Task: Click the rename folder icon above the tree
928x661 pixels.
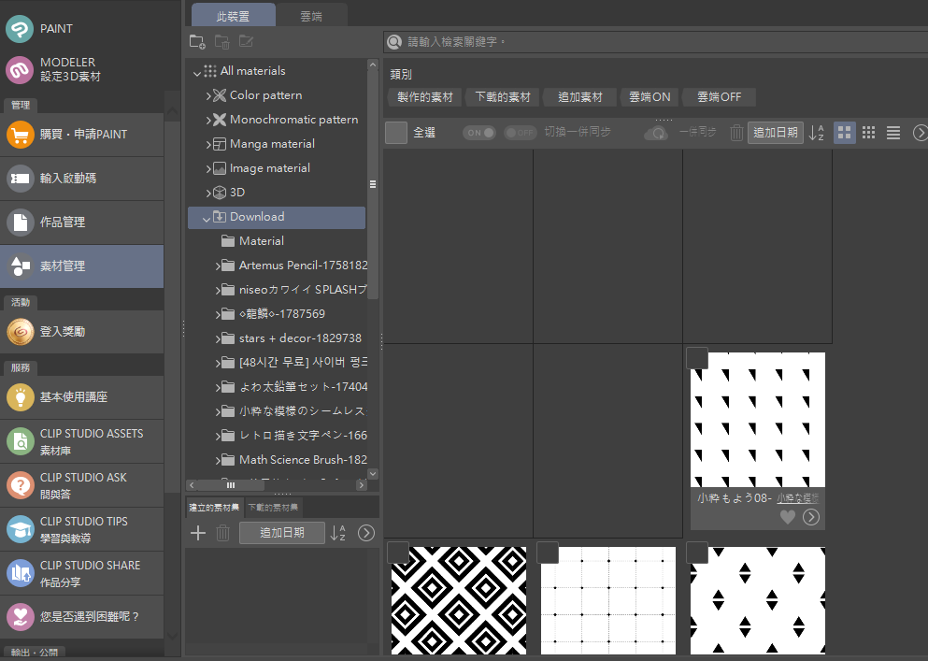Action: [246, 41]
